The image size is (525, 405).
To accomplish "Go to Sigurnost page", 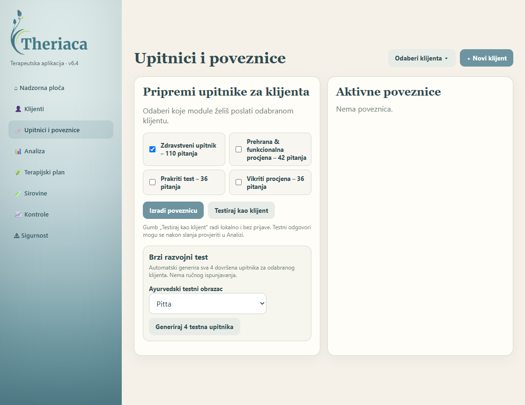I will (x=61, y=235).
